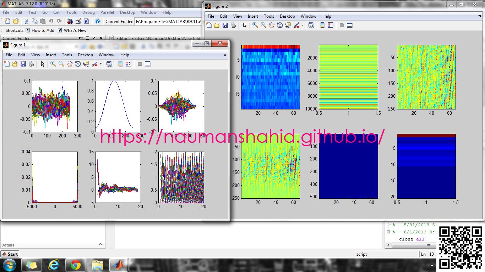The width and height of the screenshot is (485, 272).
Task: Click the Cut scissors icon in MATLAB toolbar
Action: (26, 21)
